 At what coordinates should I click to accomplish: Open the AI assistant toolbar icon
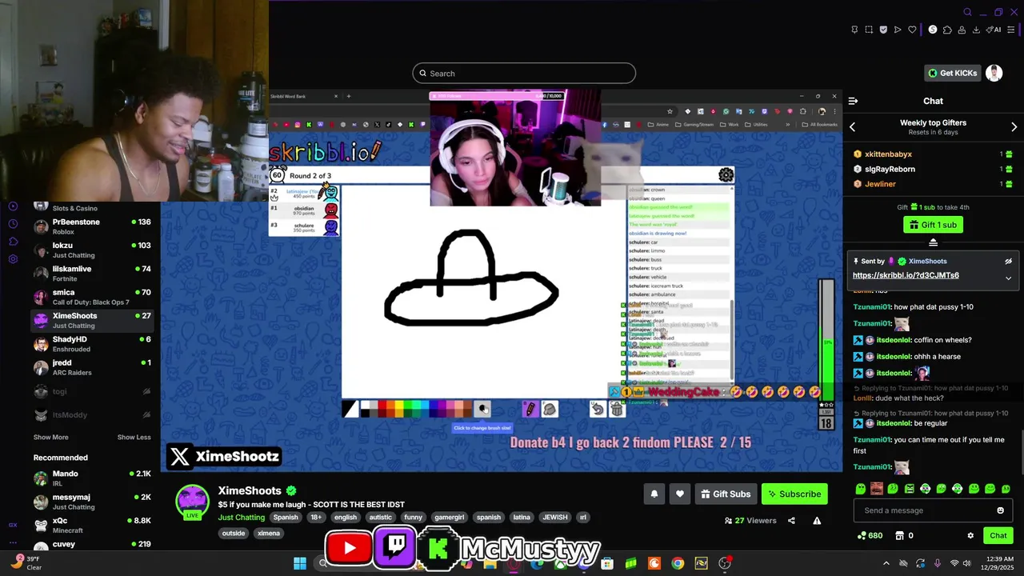[994, 30]
